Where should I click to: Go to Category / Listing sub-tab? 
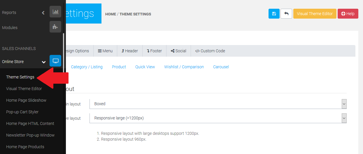coord(87,67)
